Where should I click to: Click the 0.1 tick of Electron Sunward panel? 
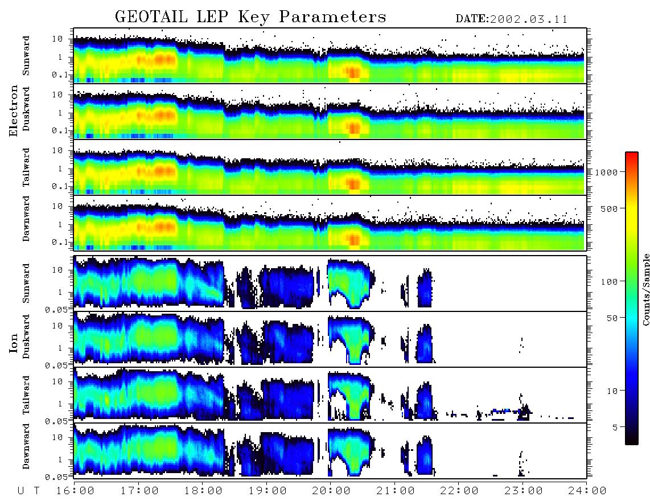coord(60,75)
